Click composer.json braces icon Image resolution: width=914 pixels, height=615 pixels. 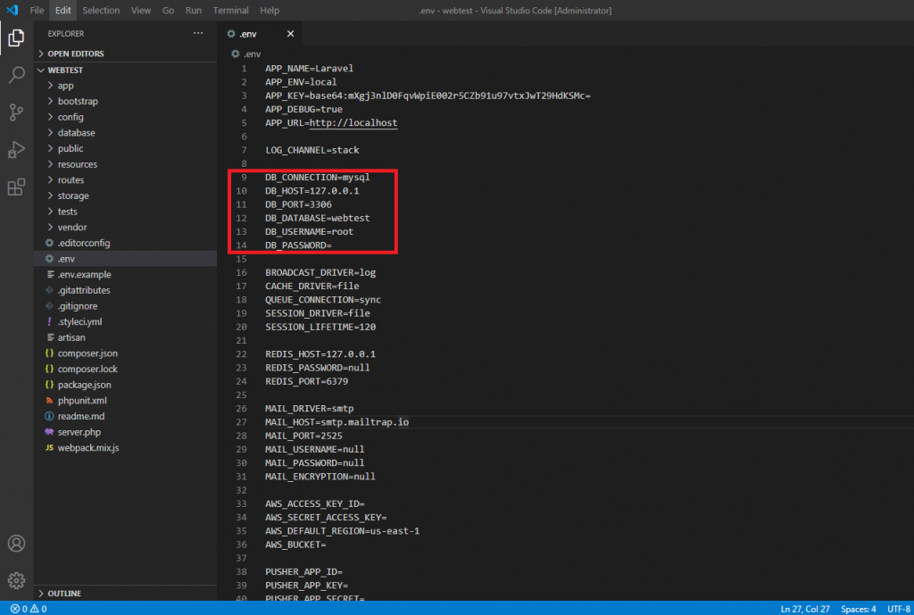[50, 353]
